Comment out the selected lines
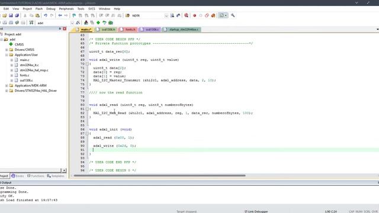The height and width of the screenshot is (213, 379). pos(113,15)
